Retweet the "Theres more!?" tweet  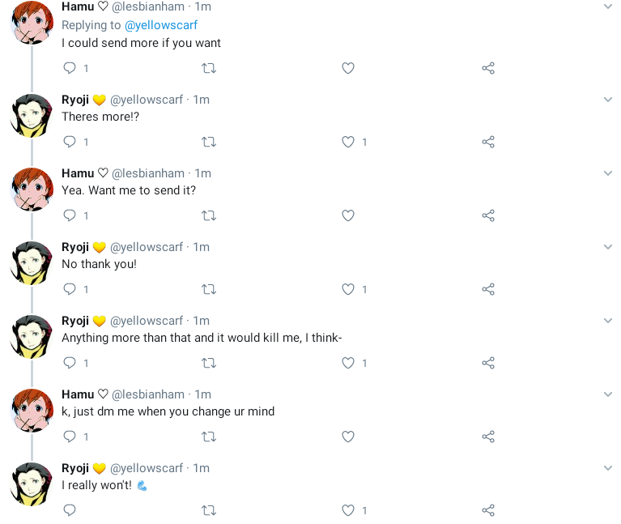(208, 143)
